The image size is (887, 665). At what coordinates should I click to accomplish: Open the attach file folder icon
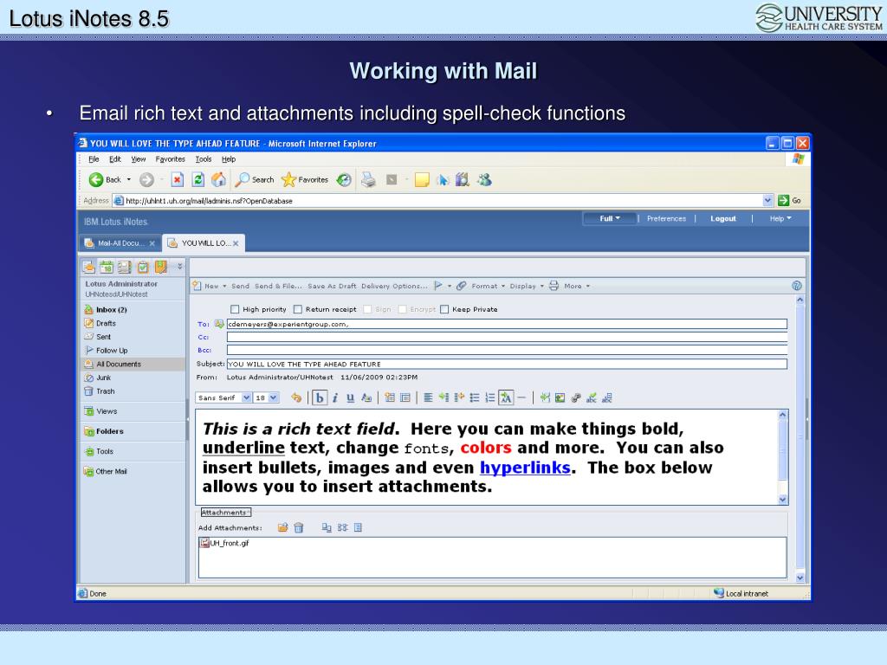coord(282,527)
